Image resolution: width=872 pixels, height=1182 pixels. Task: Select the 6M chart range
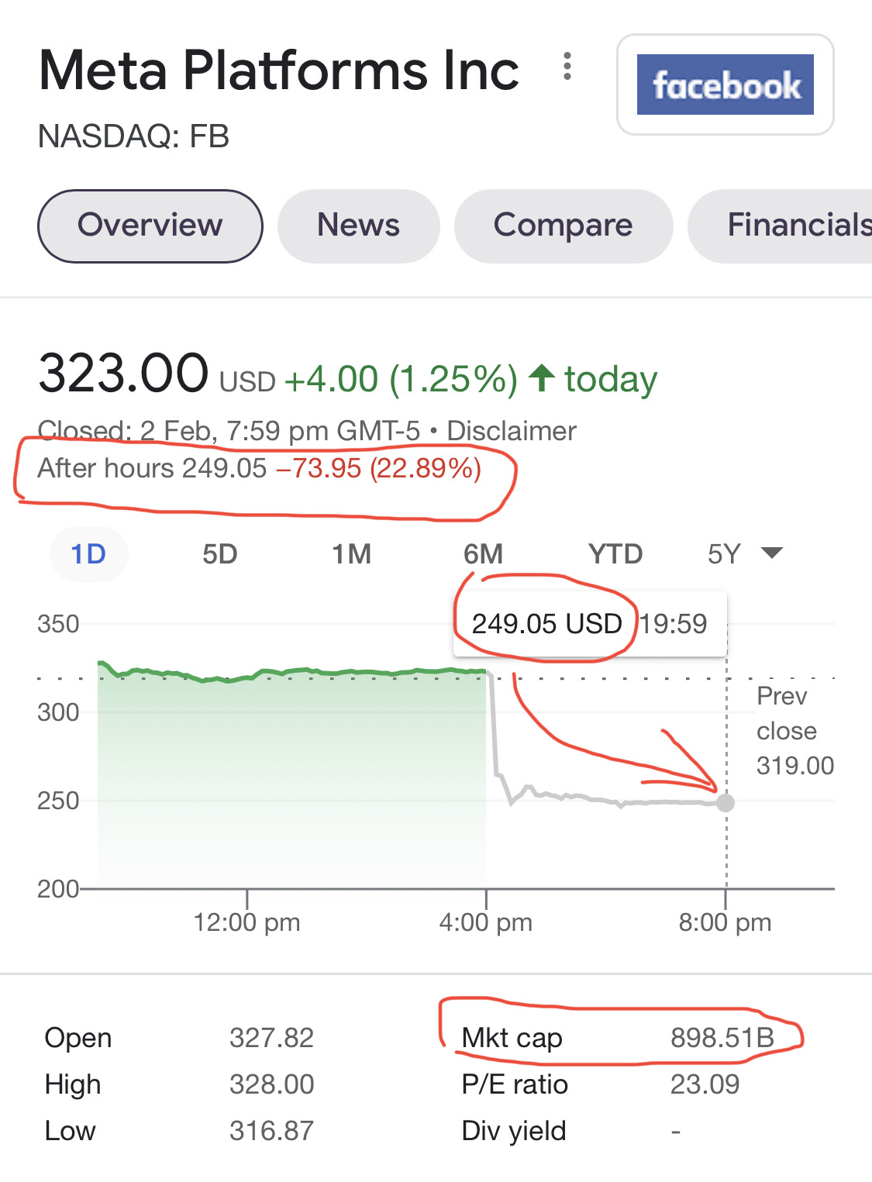[x=483, y=554]
